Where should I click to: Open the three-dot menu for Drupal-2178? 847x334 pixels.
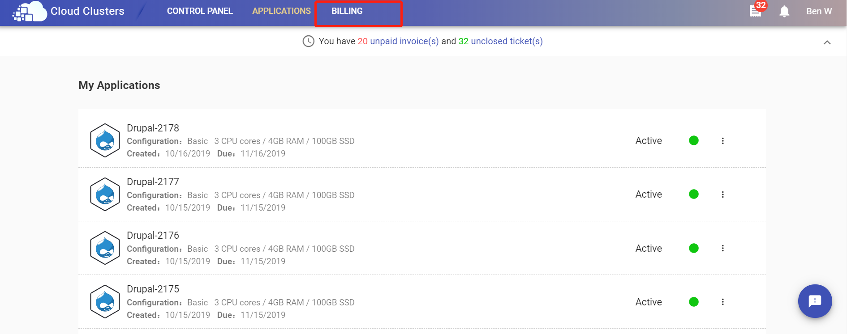coord(722,141)
